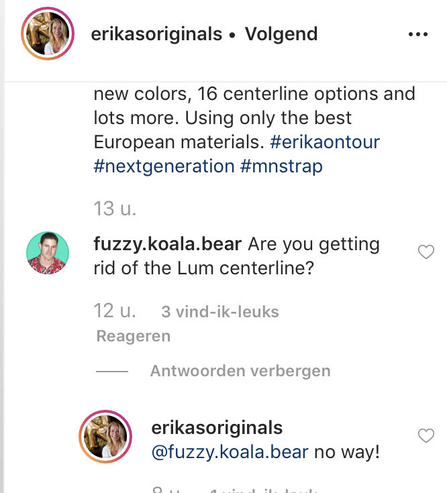Like the erikasoriginals reply with the heart

[426, 436]
